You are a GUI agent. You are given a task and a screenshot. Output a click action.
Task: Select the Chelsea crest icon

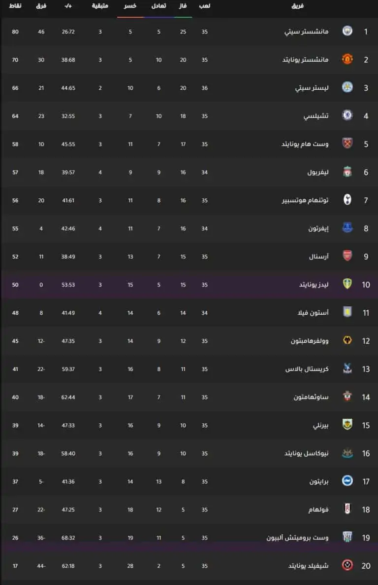[x=347, y=115]
